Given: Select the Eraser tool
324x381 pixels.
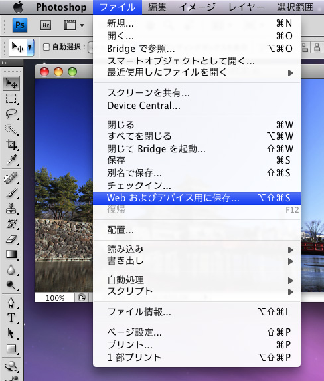Looking at the screenshot, I should tap(11, 239).
